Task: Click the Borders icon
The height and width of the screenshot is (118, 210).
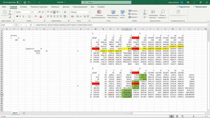Action: (30, 16)
